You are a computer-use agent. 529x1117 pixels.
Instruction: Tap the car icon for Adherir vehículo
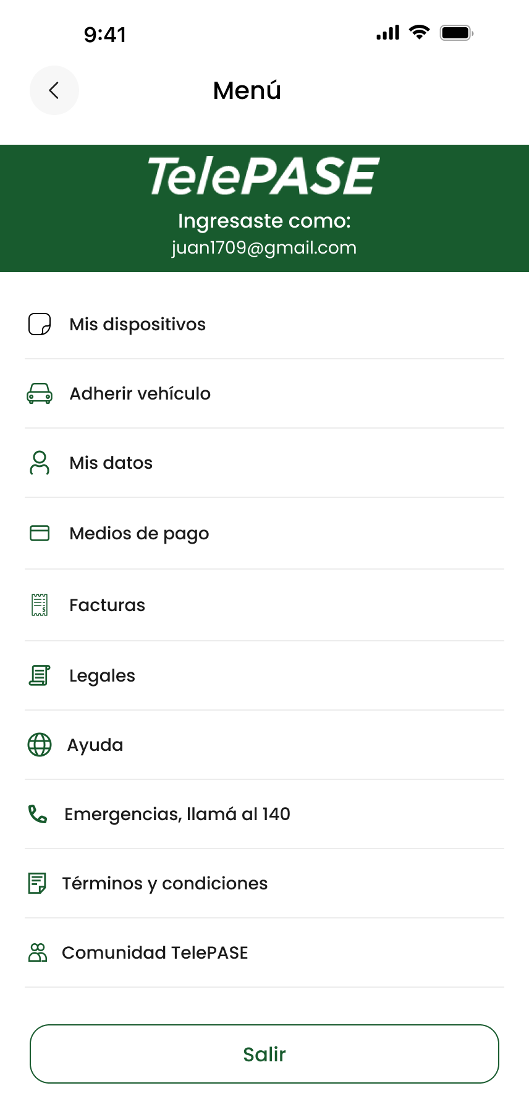[x=40, y=393]
